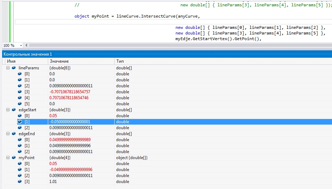
Task: Click the edgeEnd variable cube icon
Action: (14, 134)
